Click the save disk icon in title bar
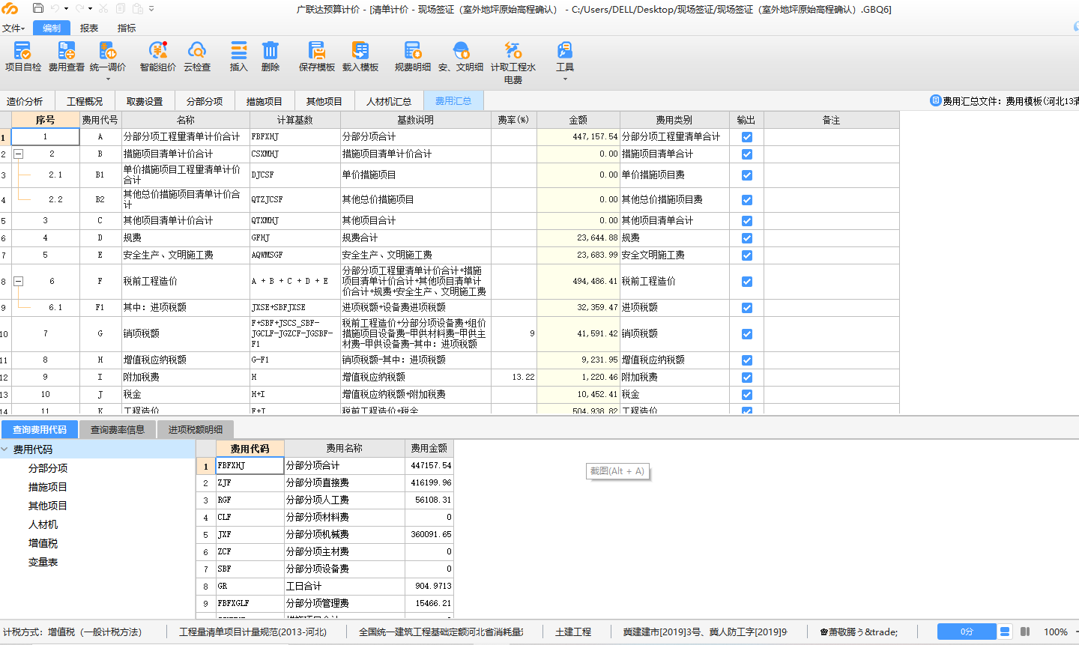Viewport: 1079px width, 645px height. [x=38, y=8]
